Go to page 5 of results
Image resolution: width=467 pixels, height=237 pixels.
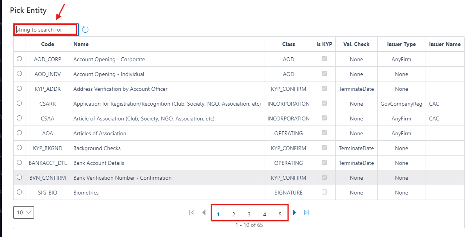280,214
